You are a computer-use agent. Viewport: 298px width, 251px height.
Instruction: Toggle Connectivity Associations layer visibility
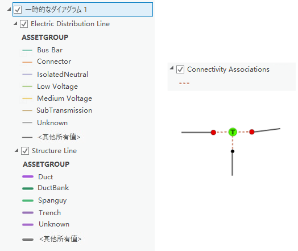180,69
